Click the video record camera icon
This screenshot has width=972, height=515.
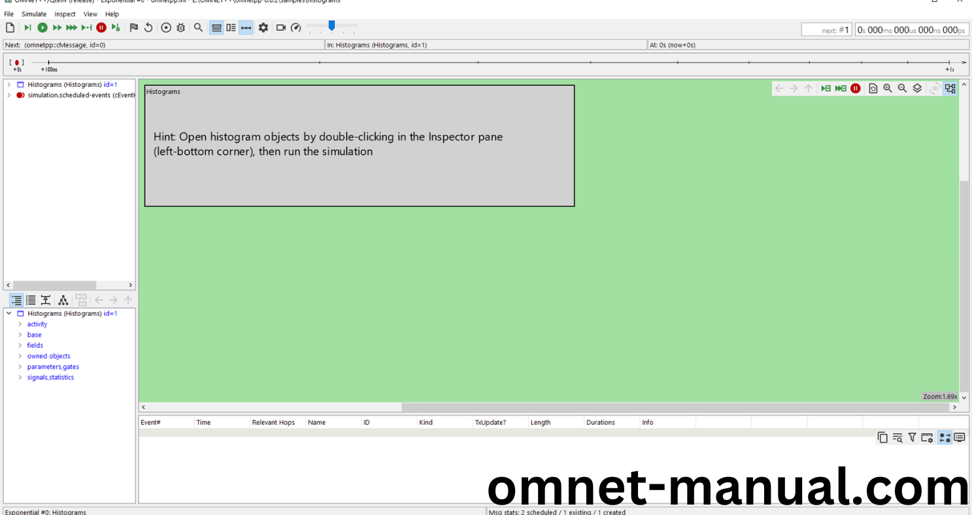281,27
